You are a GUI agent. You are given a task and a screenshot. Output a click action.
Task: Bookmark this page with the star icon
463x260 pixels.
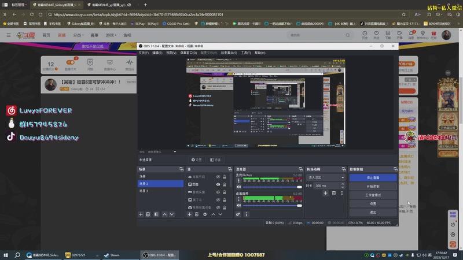point(403,14)
